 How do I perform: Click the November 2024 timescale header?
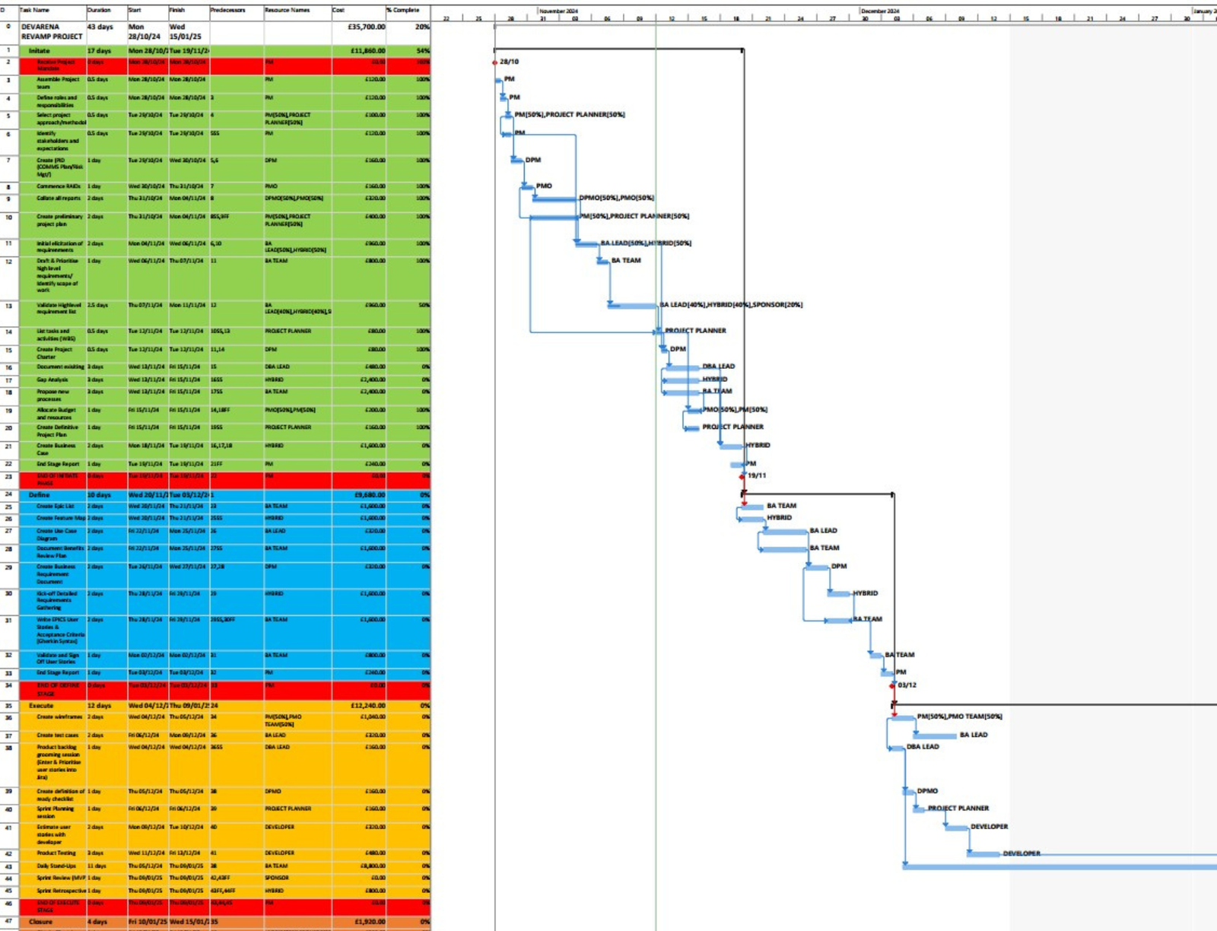point(559,11)
